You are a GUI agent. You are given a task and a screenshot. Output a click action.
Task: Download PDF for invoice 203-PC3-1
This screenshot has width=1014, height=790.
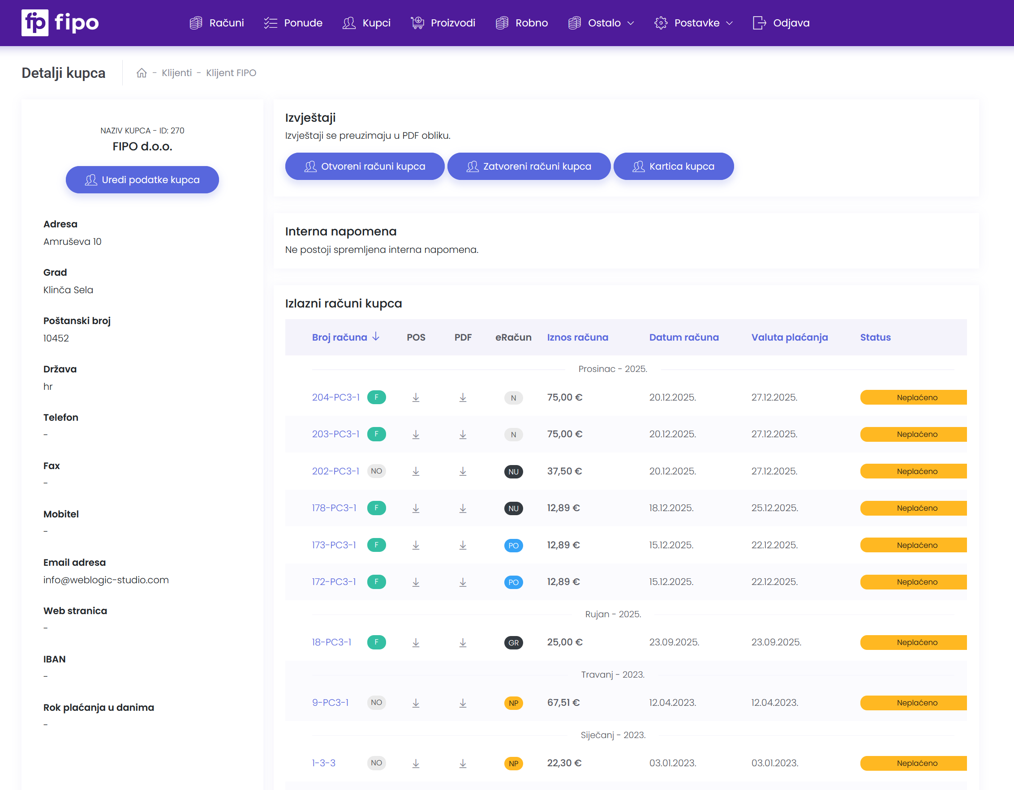[x=462, y=434]
